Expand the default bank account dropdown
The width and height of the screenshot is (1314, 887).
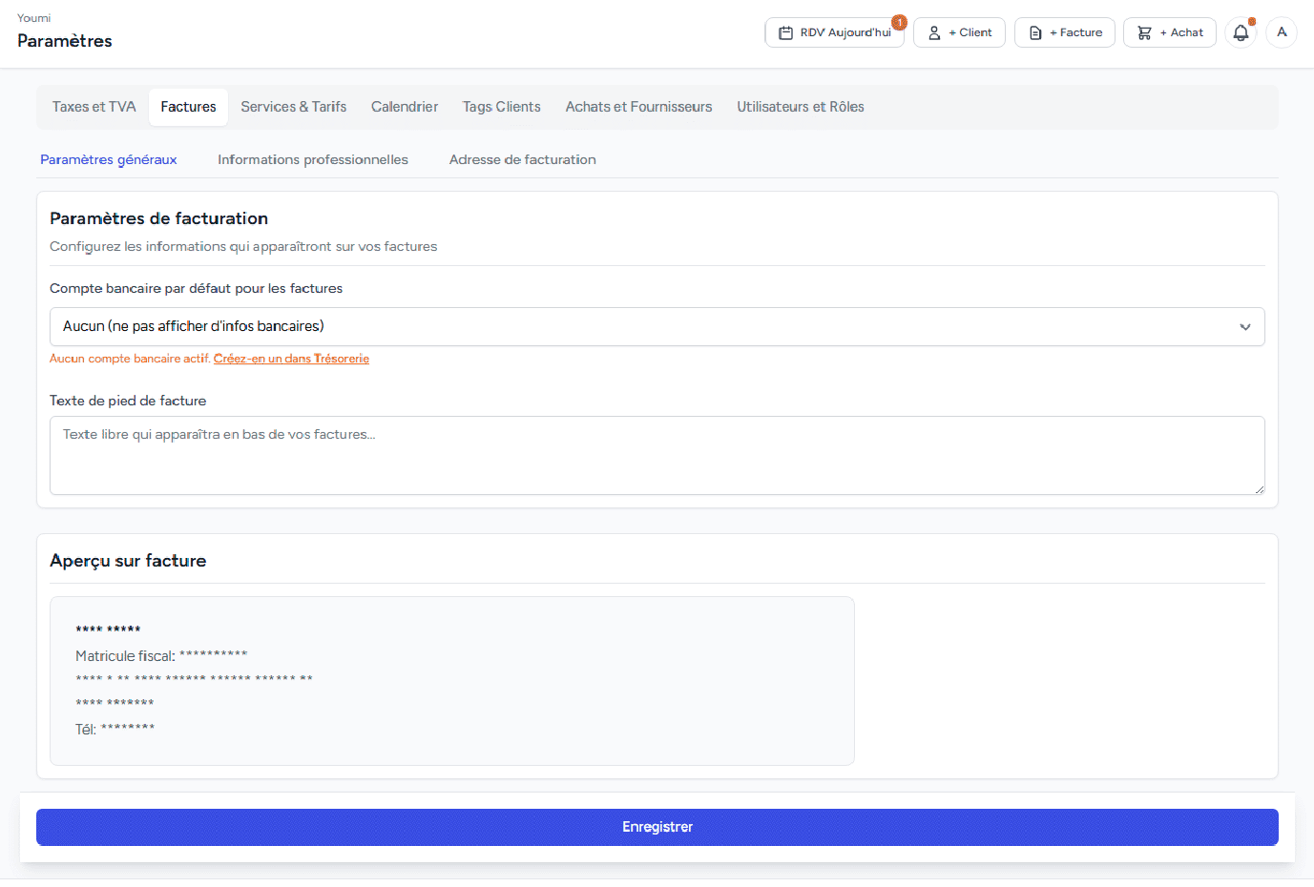point(657,326)
